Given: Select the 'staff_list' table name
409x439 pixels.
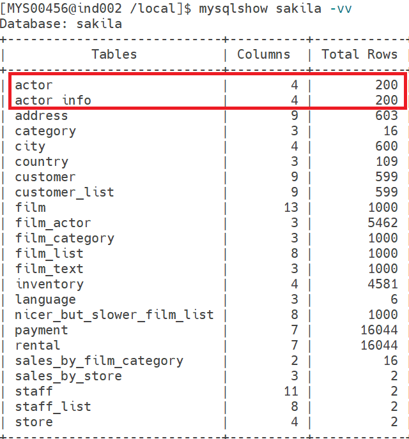Looking at the screenshot, I should [53, 406].
